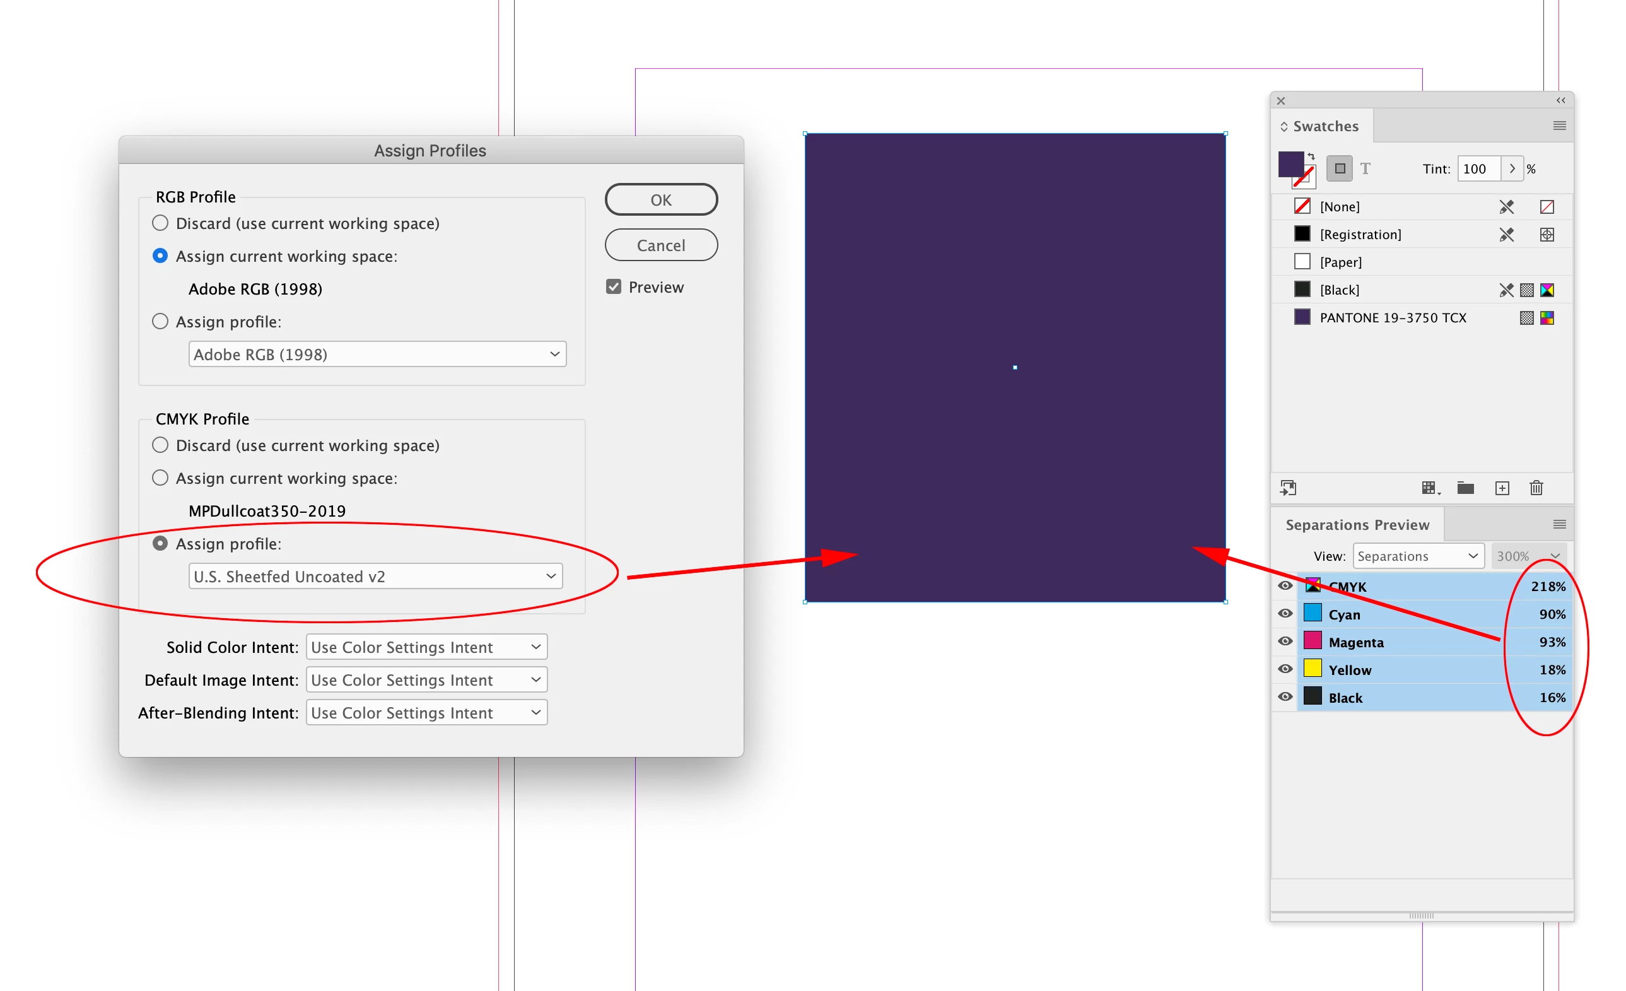Click the delete swatch trash icon
This screenshot has width=1626, height=991.
point(1536,488)
